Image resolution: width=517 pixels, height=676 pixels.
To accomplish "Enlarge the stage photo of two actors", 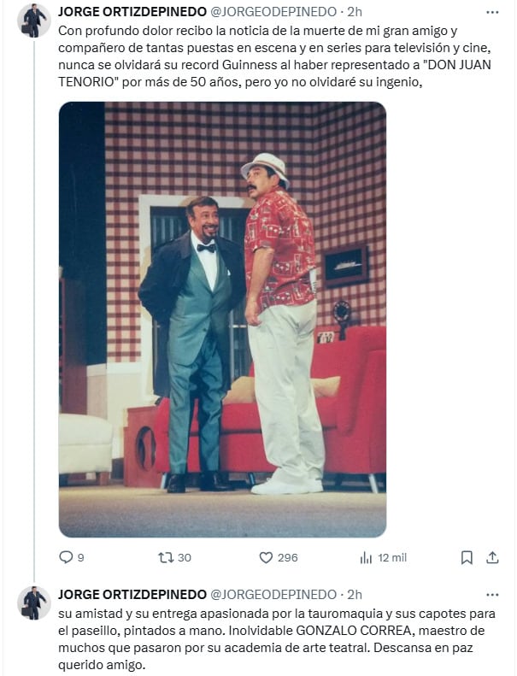I will point(222,319).
